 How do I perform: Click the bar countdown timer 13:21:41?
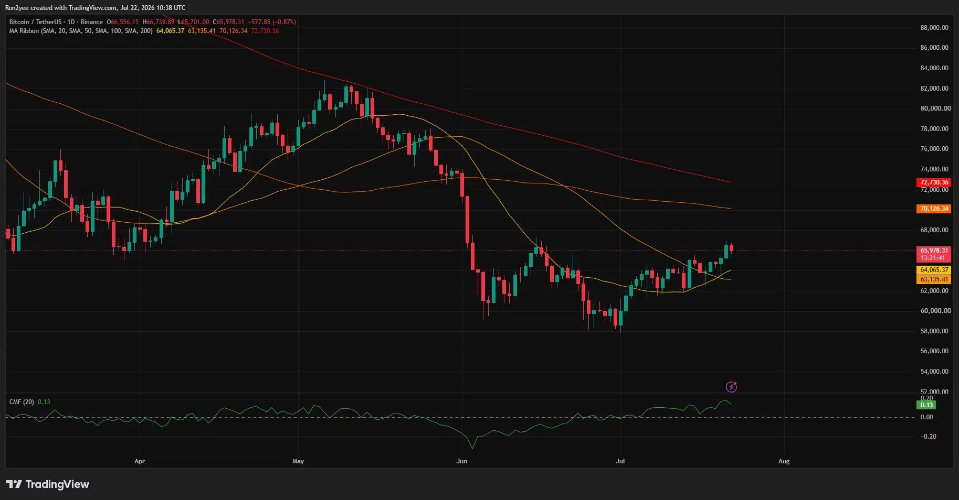click(x=933, y=258)
